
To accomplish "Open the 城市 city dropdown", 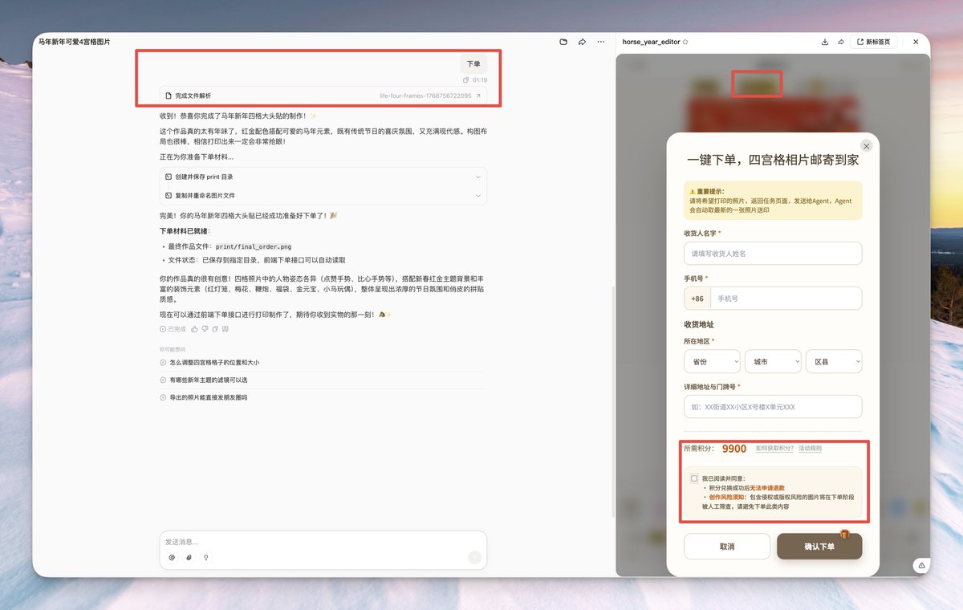I will [773, 362].
